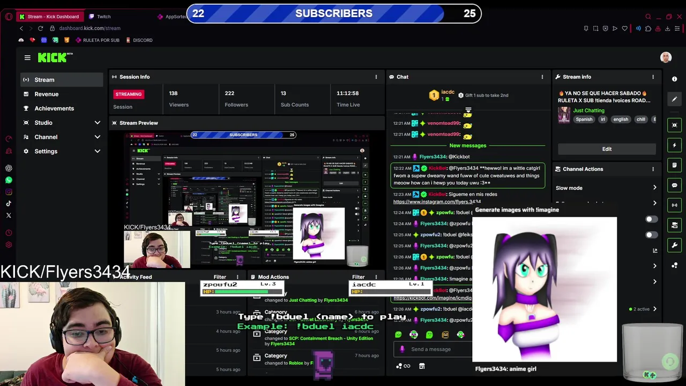Open Session Info panel options menu

pos(376,77)
